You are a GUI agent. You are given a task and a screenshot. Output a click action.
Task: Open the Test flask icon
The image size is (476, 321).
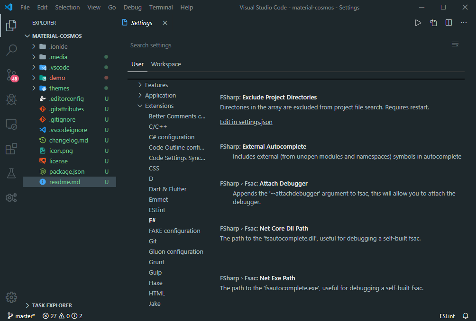(11, 173)
